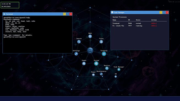Image resolution: width=180 pixels, height=101 pixels.
Task: Open the Power icon
Action: point(93,75)
